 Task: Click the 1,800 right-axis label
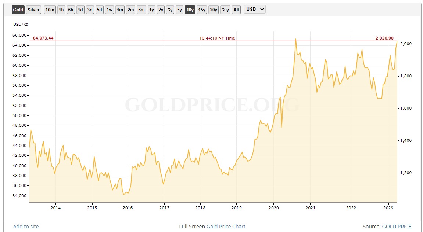coord(406,76)
